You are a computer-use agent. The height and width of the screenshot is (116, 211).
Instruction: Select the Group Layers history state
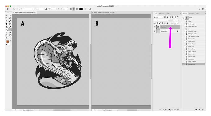point(194,24)
